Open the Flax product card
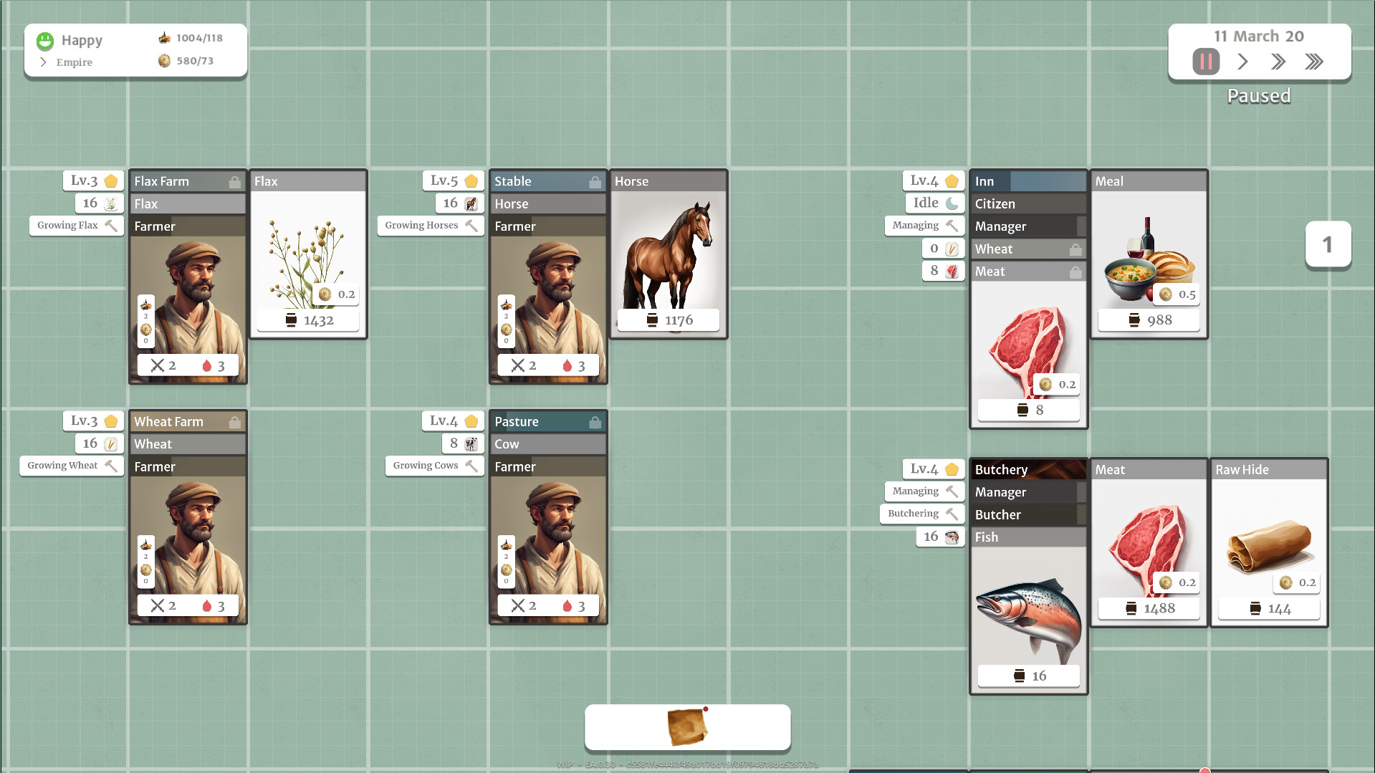 click(x=308, y=254)
